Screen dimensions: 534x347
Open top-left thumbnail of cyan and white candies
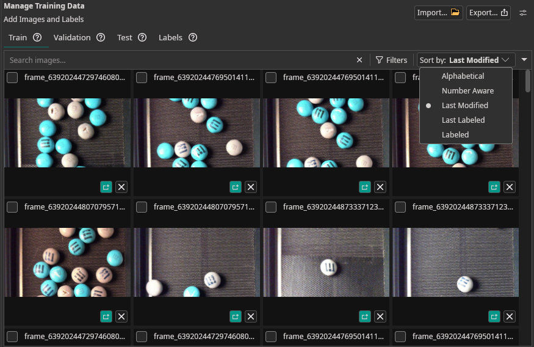tap(67, 133)
